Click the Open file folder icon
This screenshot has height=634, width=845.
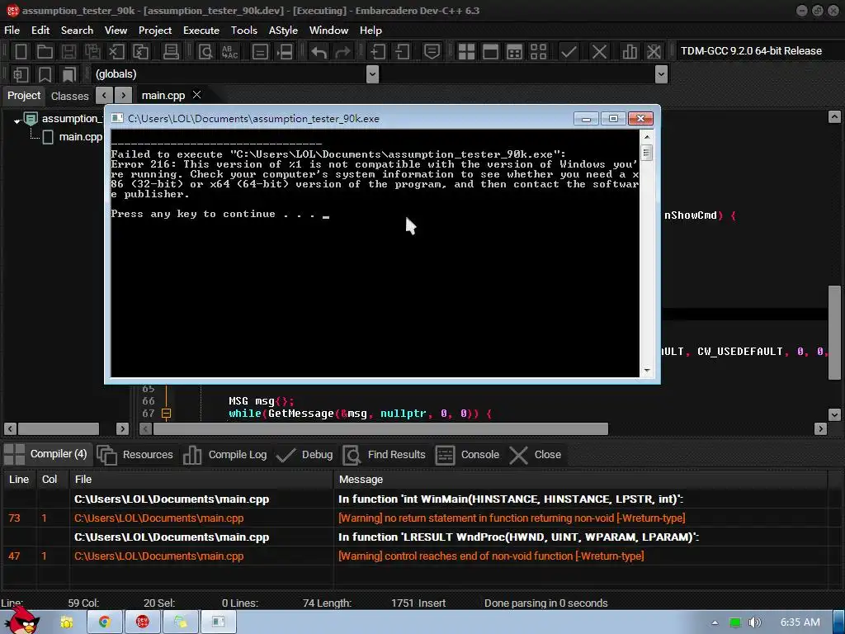(x=45, y=52)
